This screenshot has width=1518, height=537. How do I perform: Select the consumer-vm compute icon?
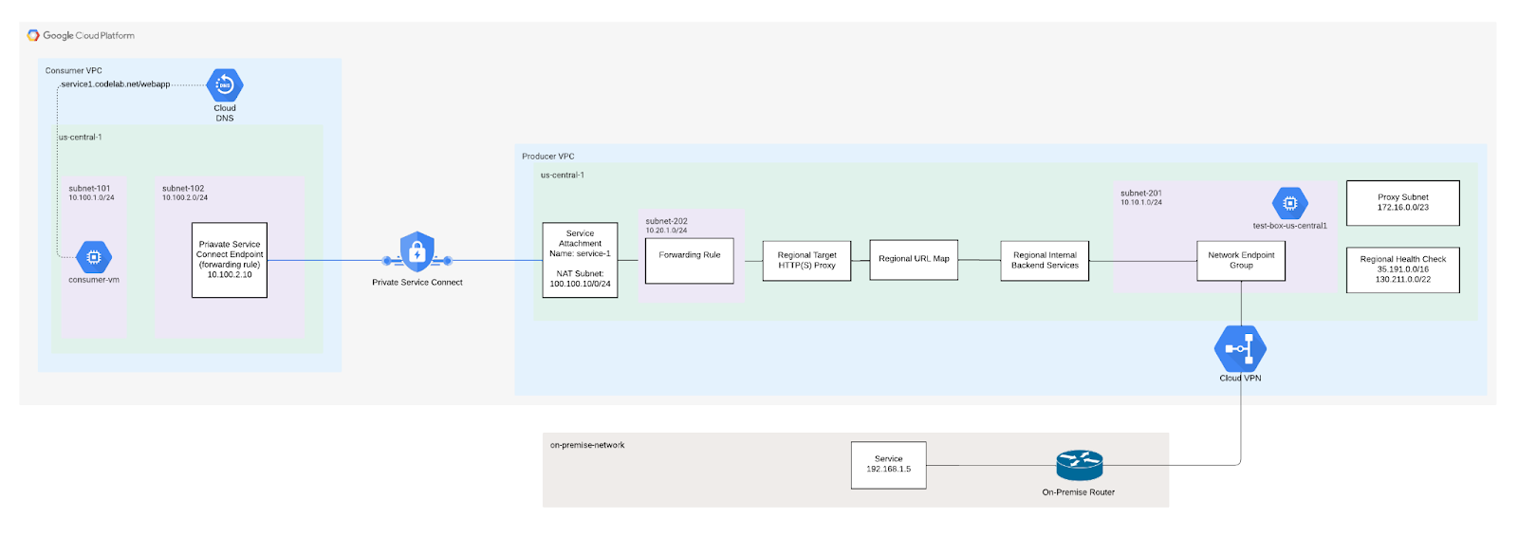click(93, 256)
